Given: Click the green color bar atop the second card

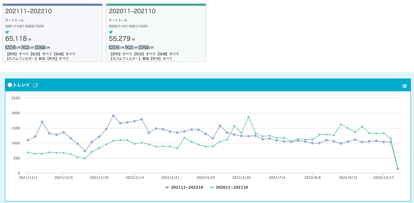Looking at the screenshot, I should pos(156,4).
